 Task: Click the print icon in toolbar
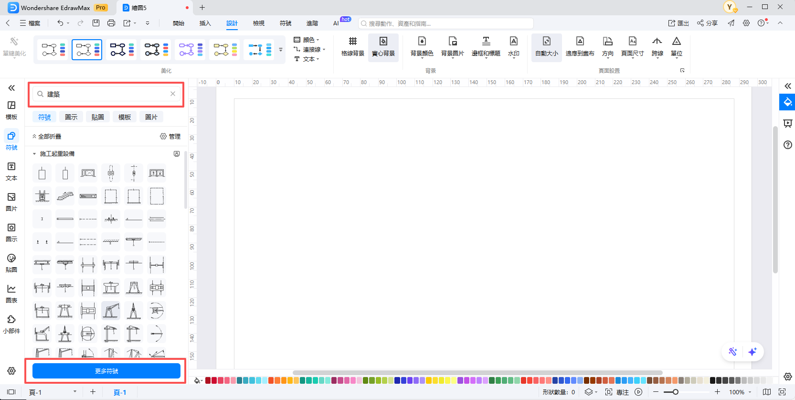click(111, 23)
